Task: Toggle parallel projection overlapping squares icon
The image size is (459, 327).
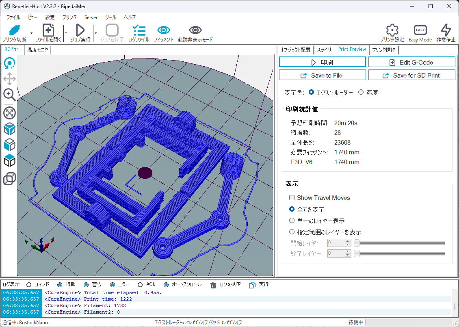Action: (10, 179)
